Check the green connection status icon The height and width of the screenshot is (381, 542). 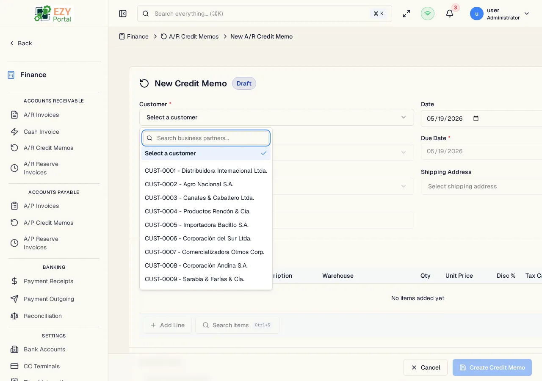click(428, 14)
